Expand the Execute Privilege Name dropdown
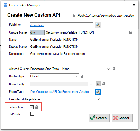Viewport: 140px width, 131px height. 71,99
